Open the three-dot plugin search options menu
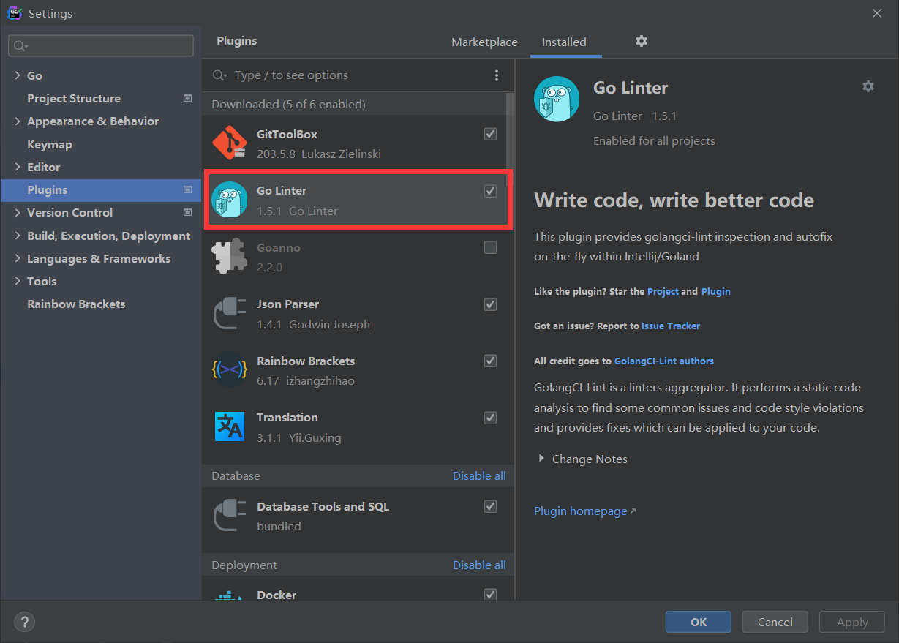Screen dimensions: 899x643 tap(497, 75)
